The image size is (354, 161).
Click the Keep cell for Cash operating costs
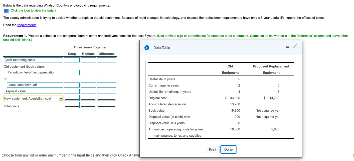(x=72, y=60)
